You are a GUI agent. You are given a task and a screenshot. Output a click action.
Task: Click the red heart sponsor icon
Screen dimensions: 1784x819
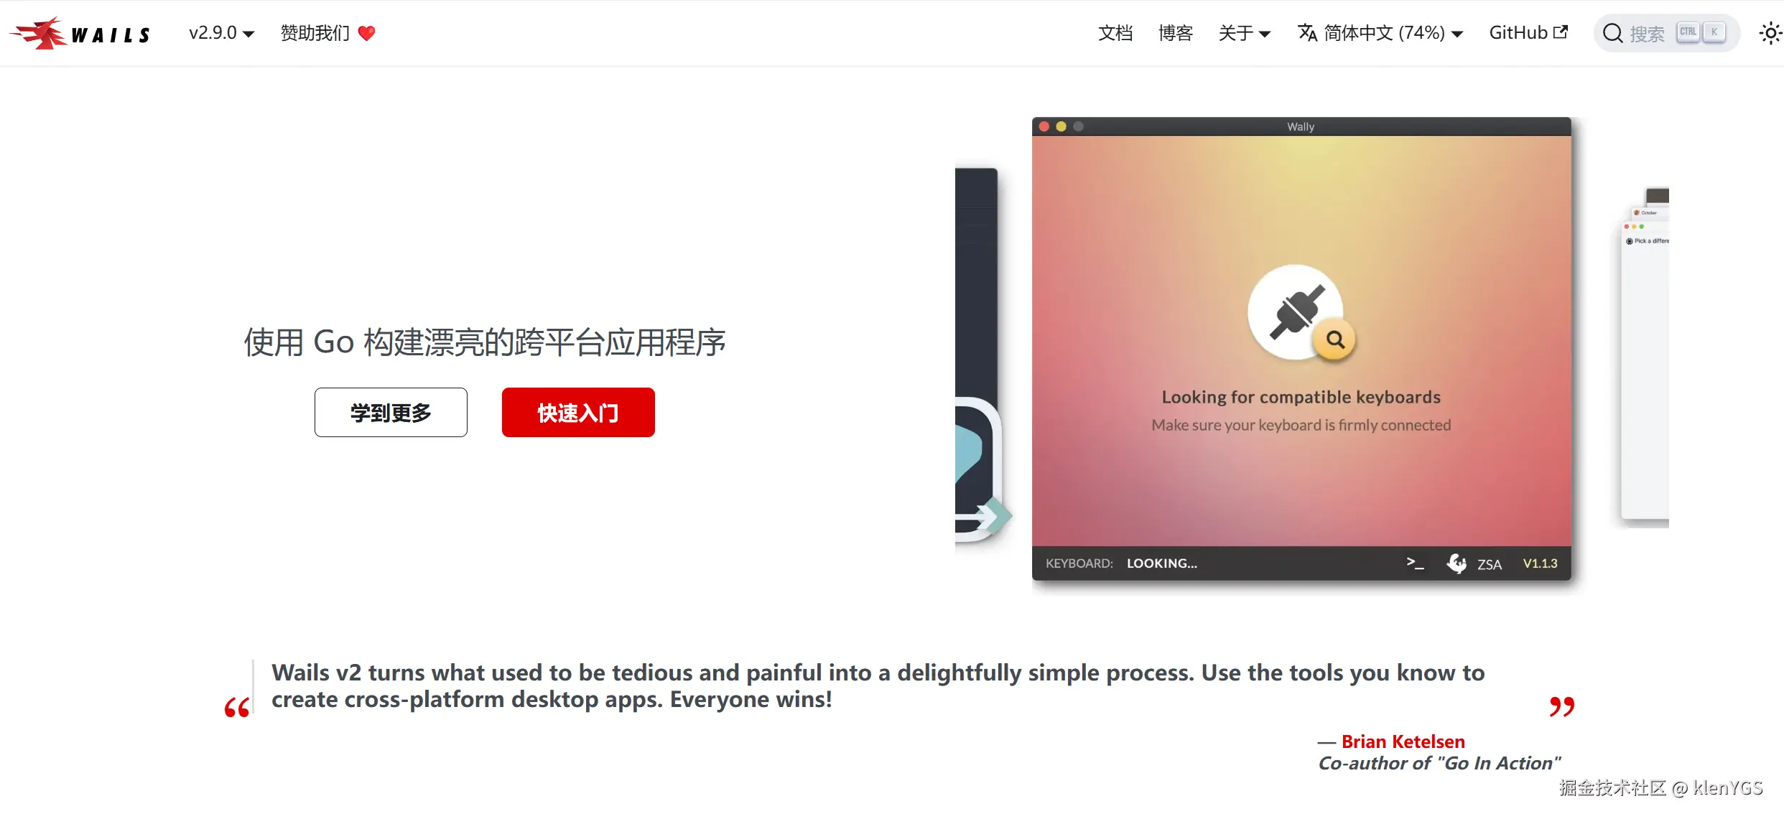tap(366, 33)
